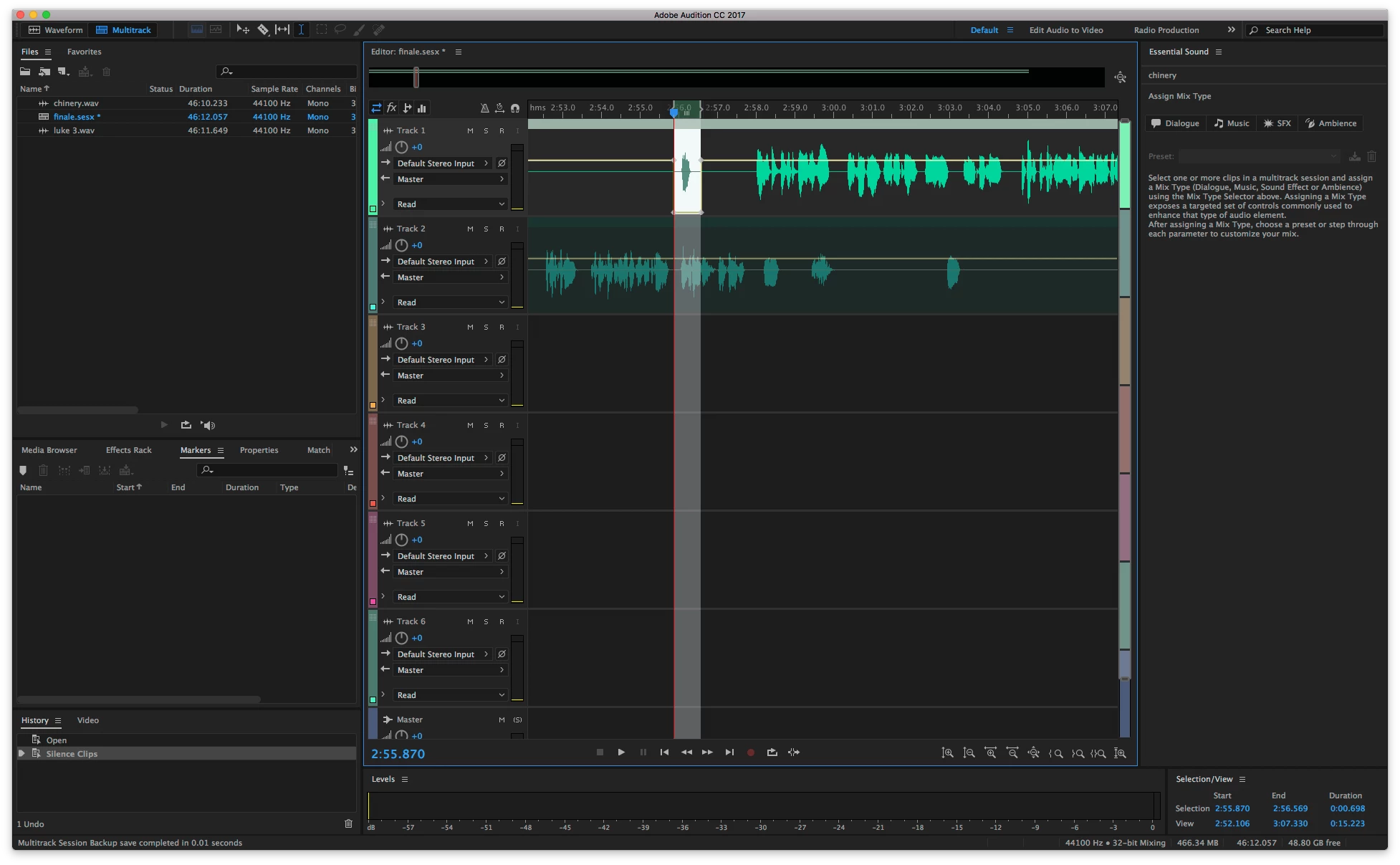Click the fx effects view icon

click(392, 108)
